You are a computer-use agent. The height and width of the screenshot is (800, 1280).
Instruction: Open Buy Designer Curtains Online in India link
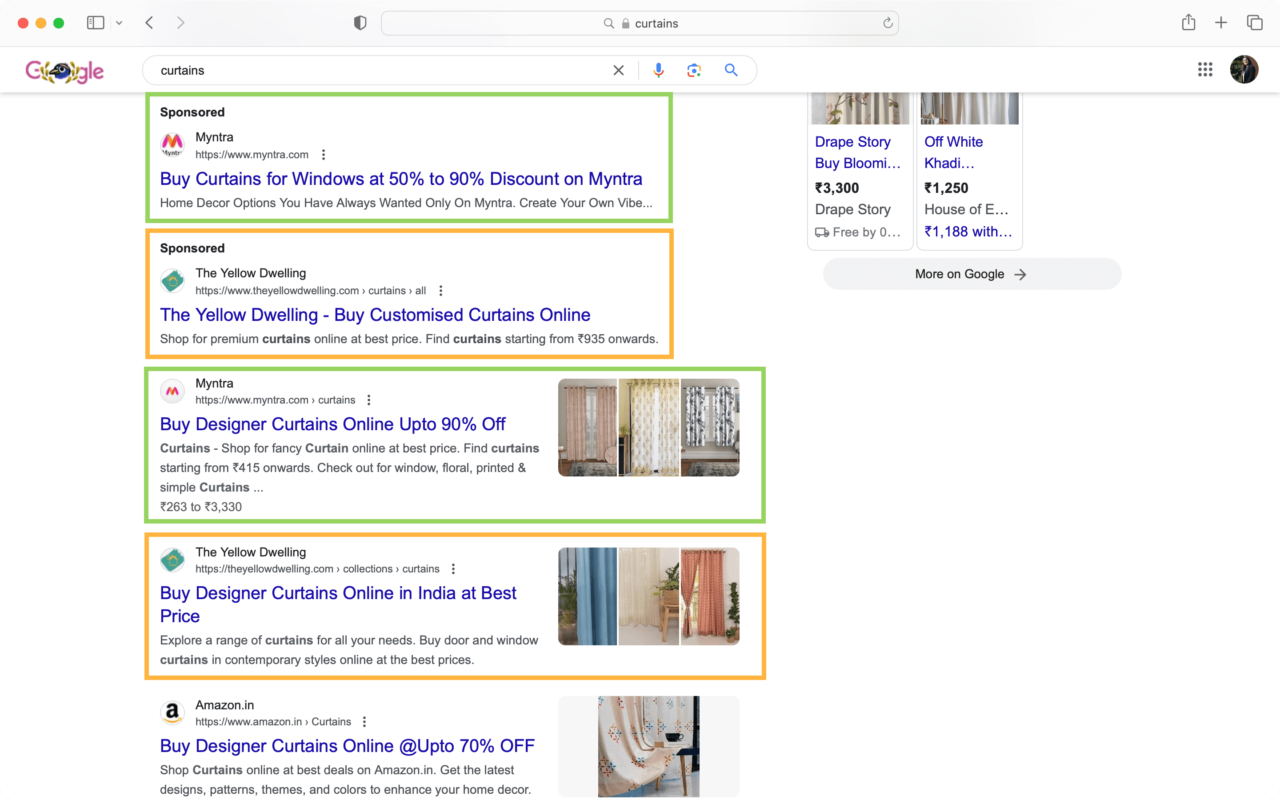coord(338,604)
